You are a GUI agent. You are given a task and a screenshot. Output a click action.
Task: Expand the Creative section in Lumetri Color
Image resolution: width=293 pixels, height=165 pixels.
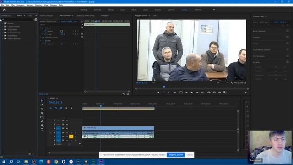256,37
